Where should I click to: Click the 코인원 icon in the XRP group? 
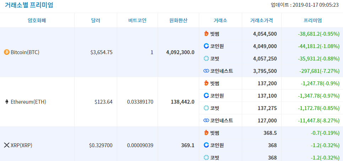point(206,145)
